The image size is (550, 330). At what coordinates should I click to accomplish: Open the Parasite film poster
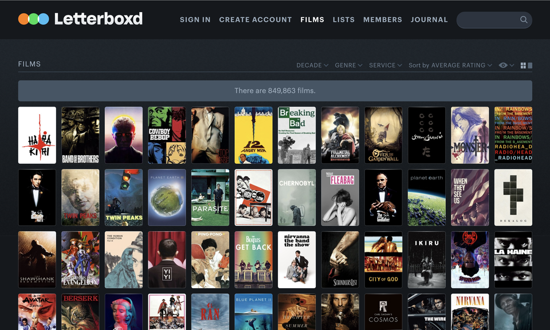(210, 197)
